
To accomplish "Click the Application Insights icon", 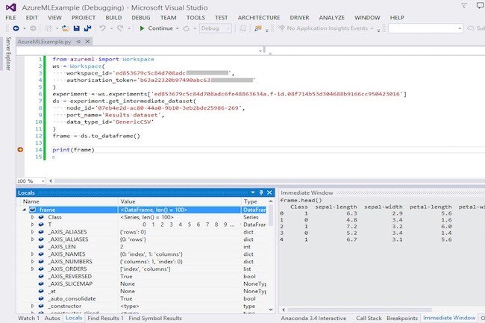I will tap(281, 28).
